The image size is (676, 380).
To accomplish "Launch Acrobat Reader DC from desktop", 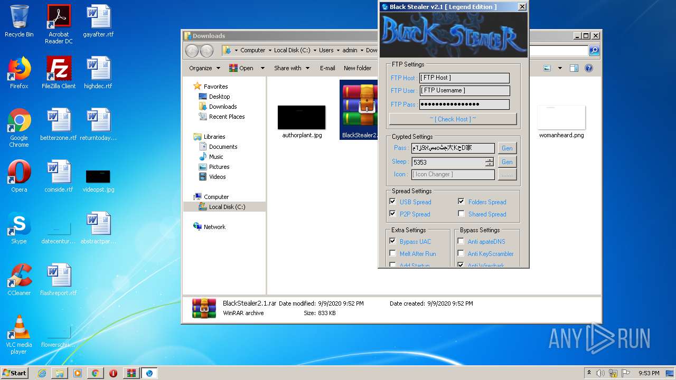I will click(x=59, y=24).
